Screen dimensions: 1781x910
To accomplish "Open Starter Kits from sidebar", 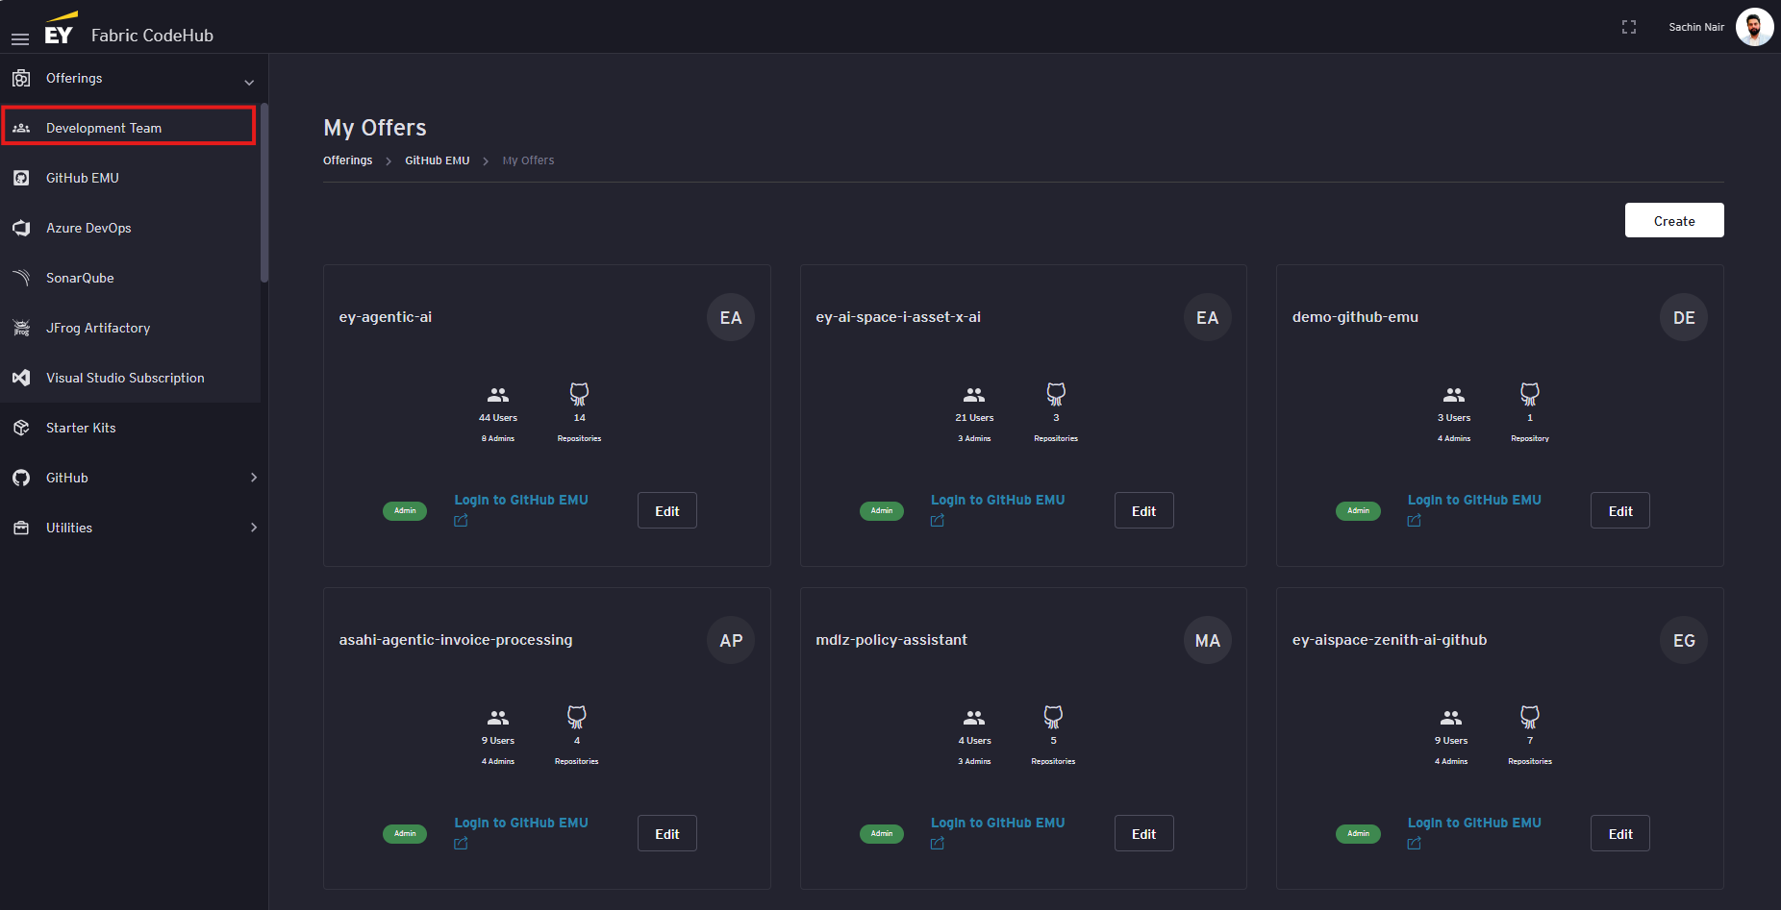I will point(81,428).
